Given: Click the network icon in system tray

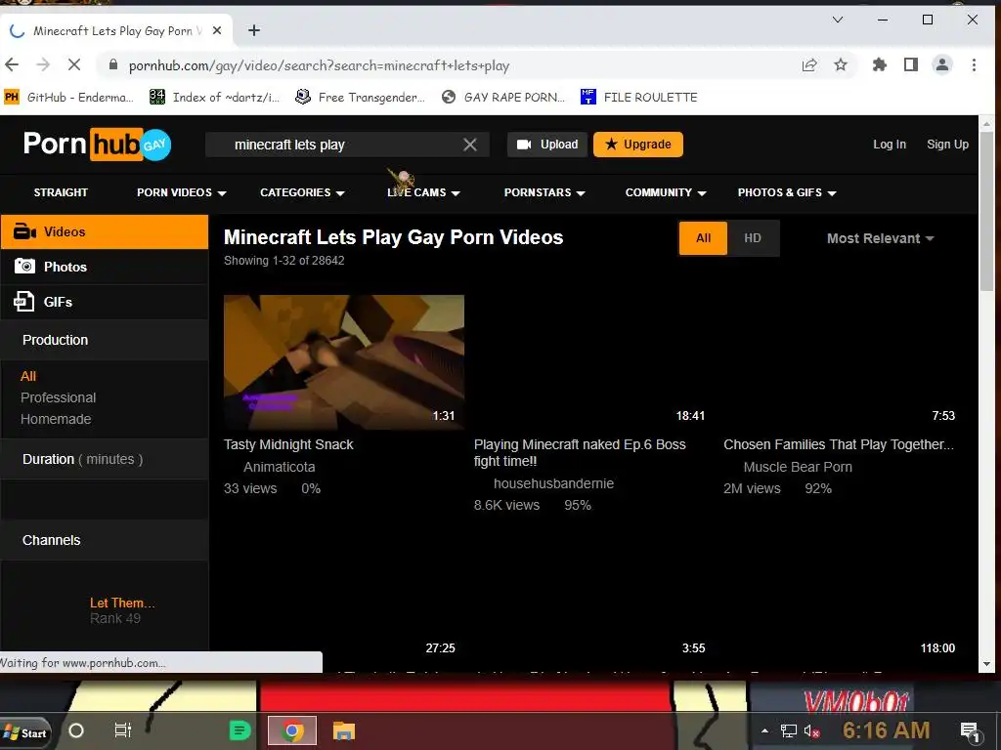Looking at the screenshot, I should (789, 730).
